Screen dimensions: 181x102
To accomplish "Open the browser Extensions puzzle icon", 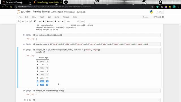I will (170, 7).
